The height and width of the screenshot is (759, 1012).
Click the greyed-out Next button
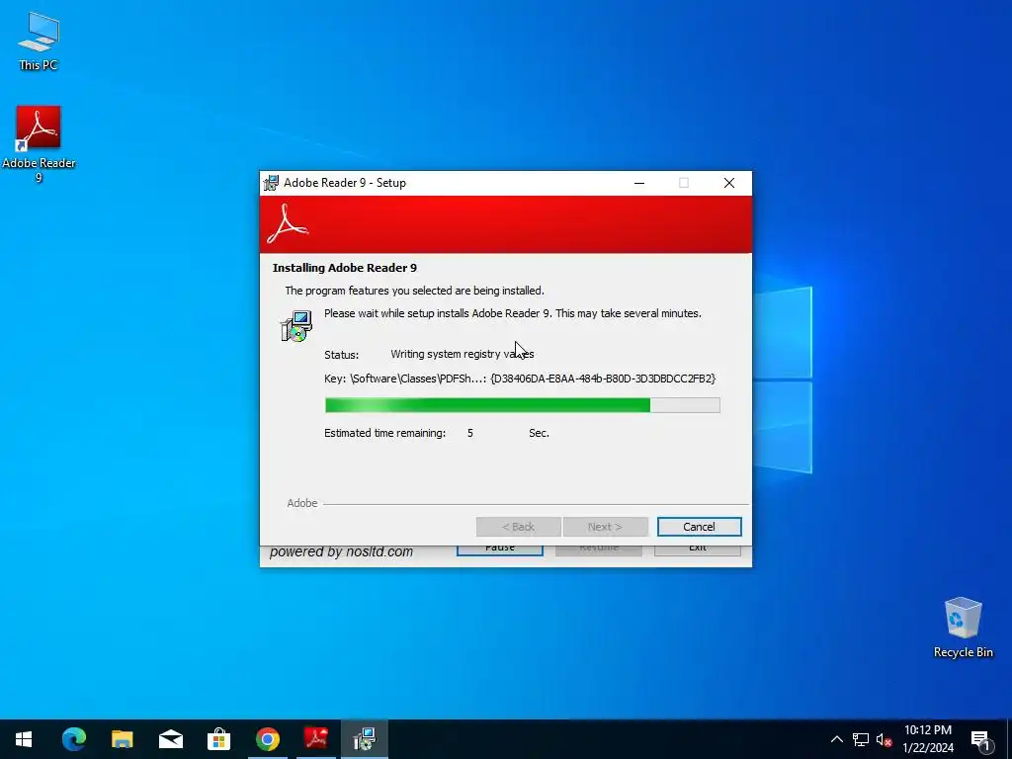606,527
